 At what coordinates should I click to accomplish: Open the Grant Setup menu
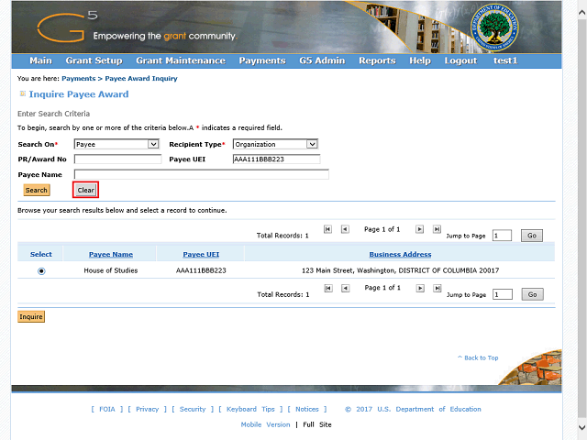(x=94, y=60)
